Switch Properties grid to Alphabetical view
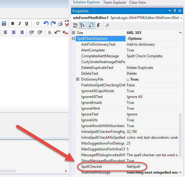Screen dimensions: 185x177 pyautogui.click(x=82, y=25)
